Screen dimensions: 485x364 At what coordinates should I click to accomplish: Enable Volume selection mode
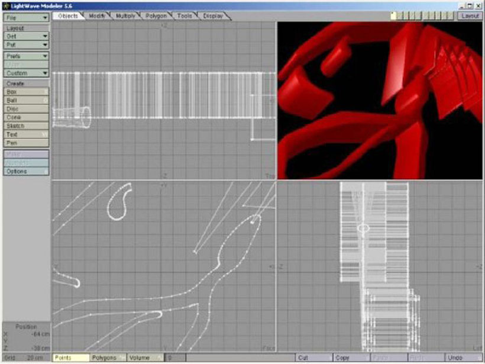tap(144, 358)
